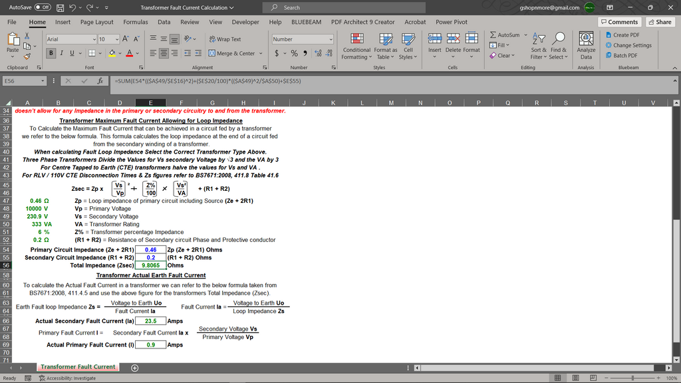Toggle Wrap Text
This screenshot has height=383, width=681.
pos(225,39)
